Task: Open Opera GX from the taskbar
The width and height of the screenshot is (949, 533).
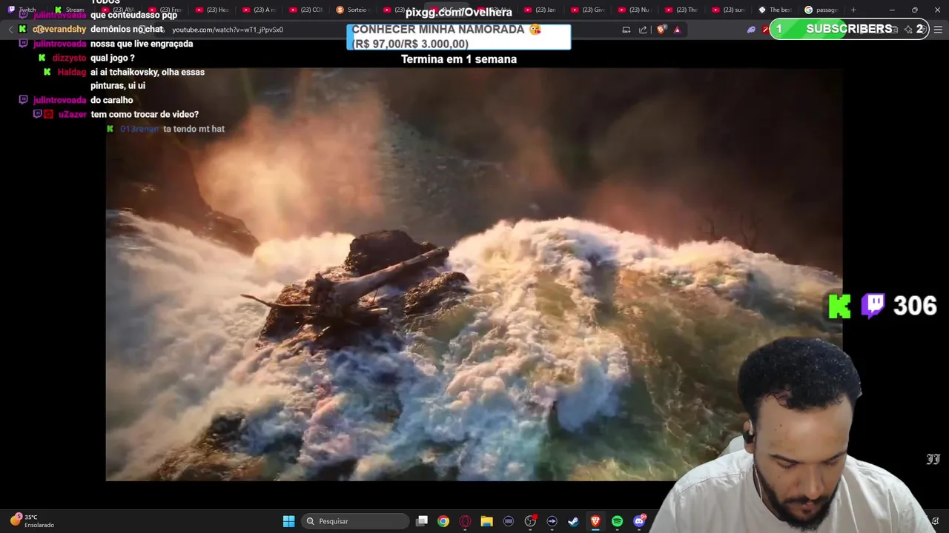Action: [x=465, y=521]
